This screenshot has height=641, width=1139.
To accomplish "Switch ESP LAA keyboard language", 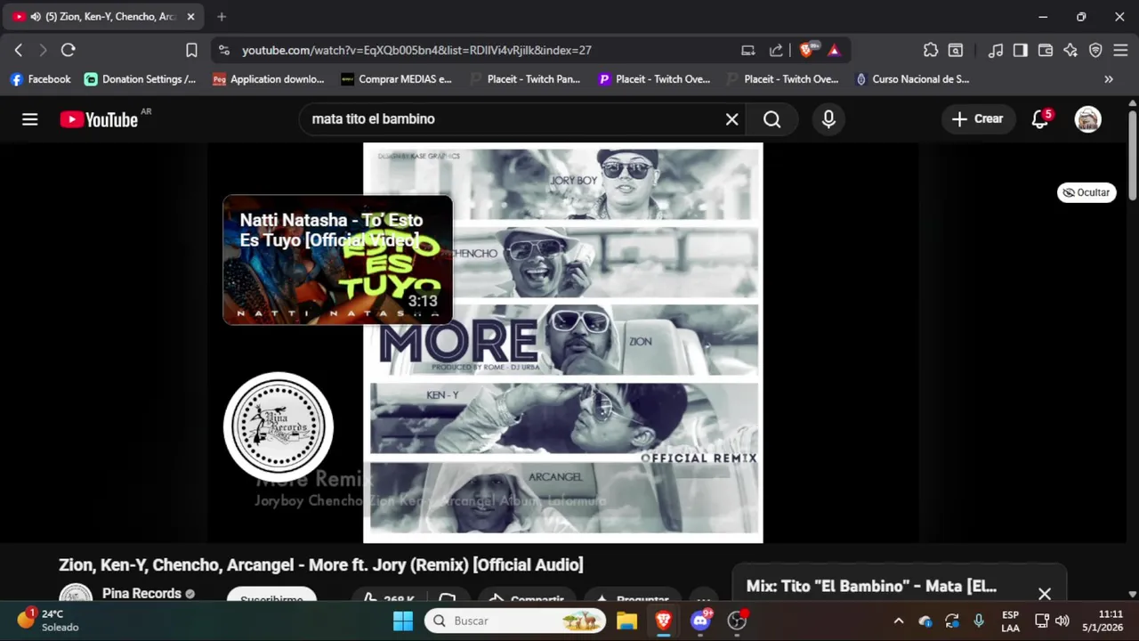I will point(1010,621).
